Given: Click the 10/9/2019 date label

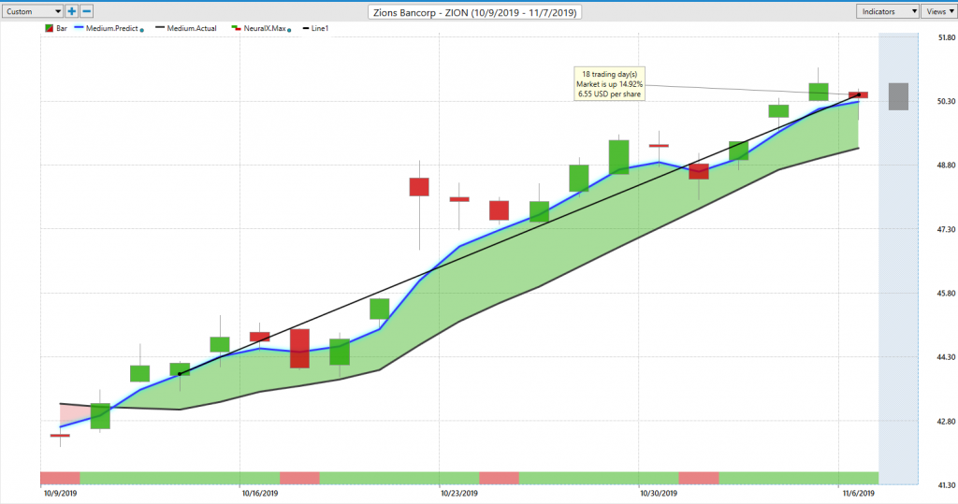Looking at the screenshot, I should point(60,494).
